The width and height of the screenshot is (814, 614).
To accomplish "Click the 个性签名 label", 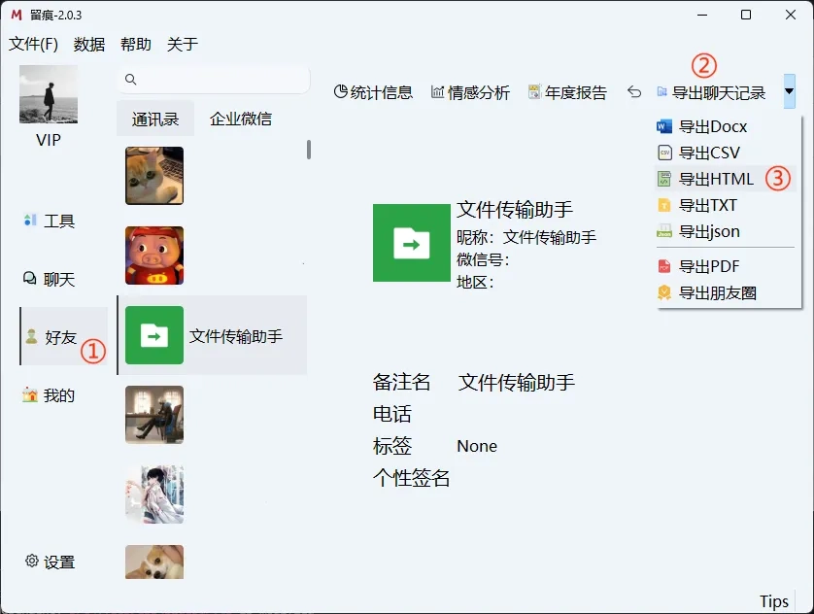I will click(x=411, y=478).
